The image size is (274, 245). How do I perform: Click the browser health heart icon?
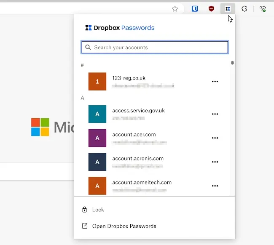pyautogui.click(x=263, y=9)
